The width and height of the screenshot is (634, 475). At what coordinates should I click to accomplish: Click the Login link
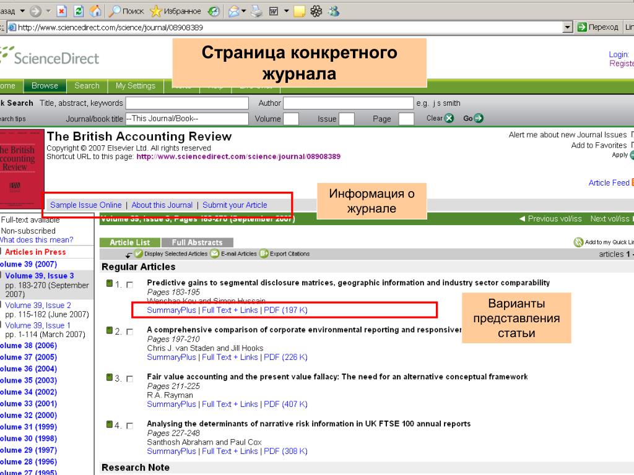(619, 54)
